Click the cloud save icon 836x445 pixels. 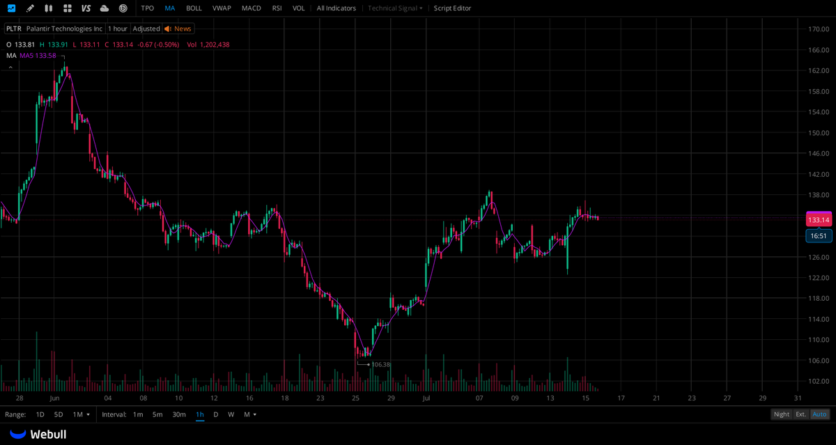tap(104, 8)
